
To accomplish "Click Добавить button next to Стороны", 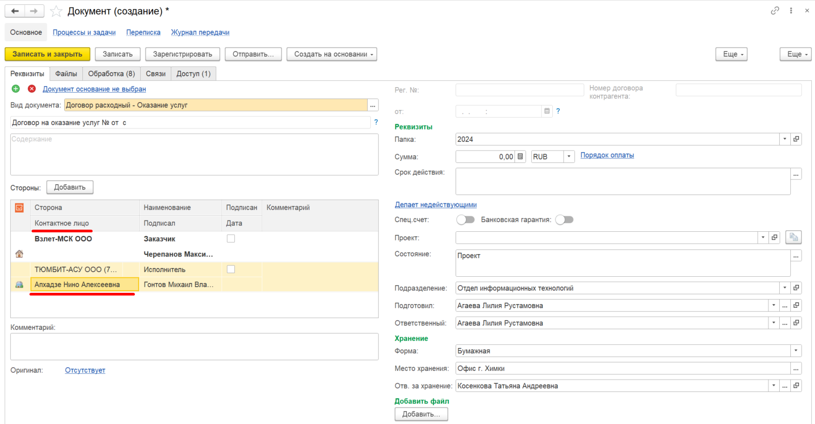I will 70,187.
